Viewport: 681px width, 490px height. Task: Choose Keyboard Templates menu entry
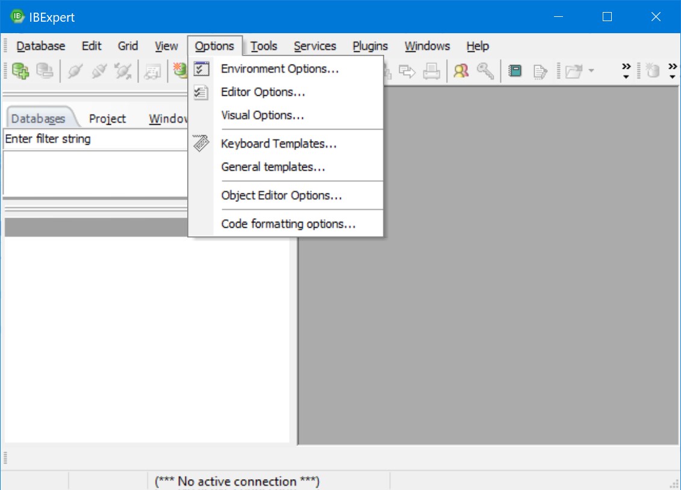pos(279,144)
